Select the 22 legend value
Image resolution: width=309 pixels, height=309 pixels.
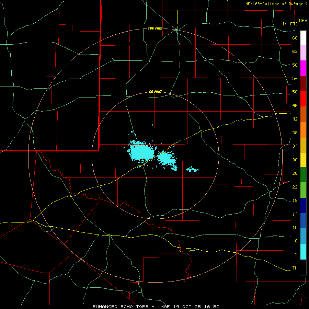tap(295, 187)
